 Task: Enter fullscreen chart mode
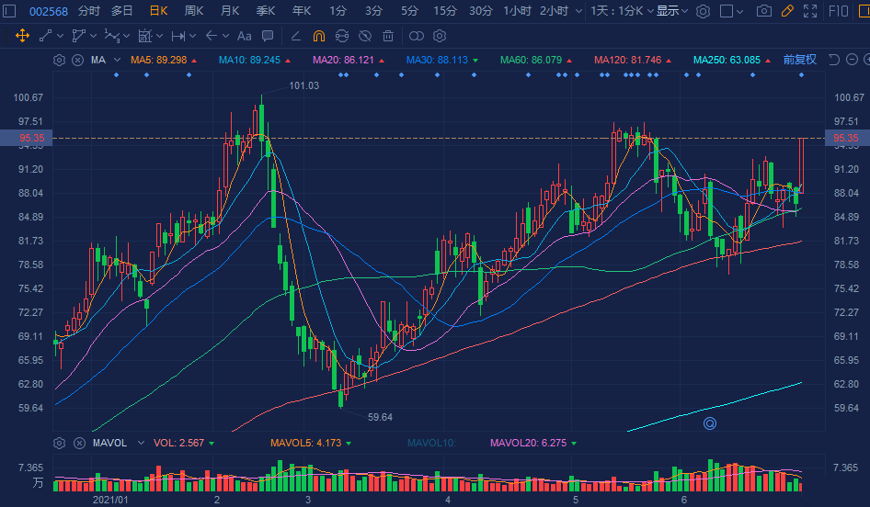(x=809, y=11)
